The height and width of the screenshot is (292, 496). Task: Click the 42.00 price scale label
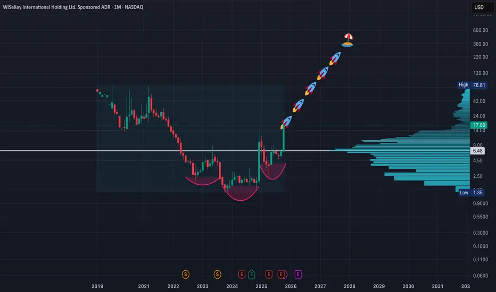[x=479, y=101]
